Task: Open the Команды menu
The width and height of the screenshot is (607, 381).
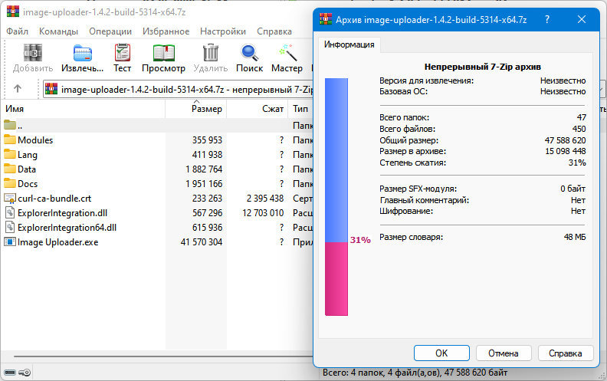Action: pyautogui.click(x=58, y=31)
